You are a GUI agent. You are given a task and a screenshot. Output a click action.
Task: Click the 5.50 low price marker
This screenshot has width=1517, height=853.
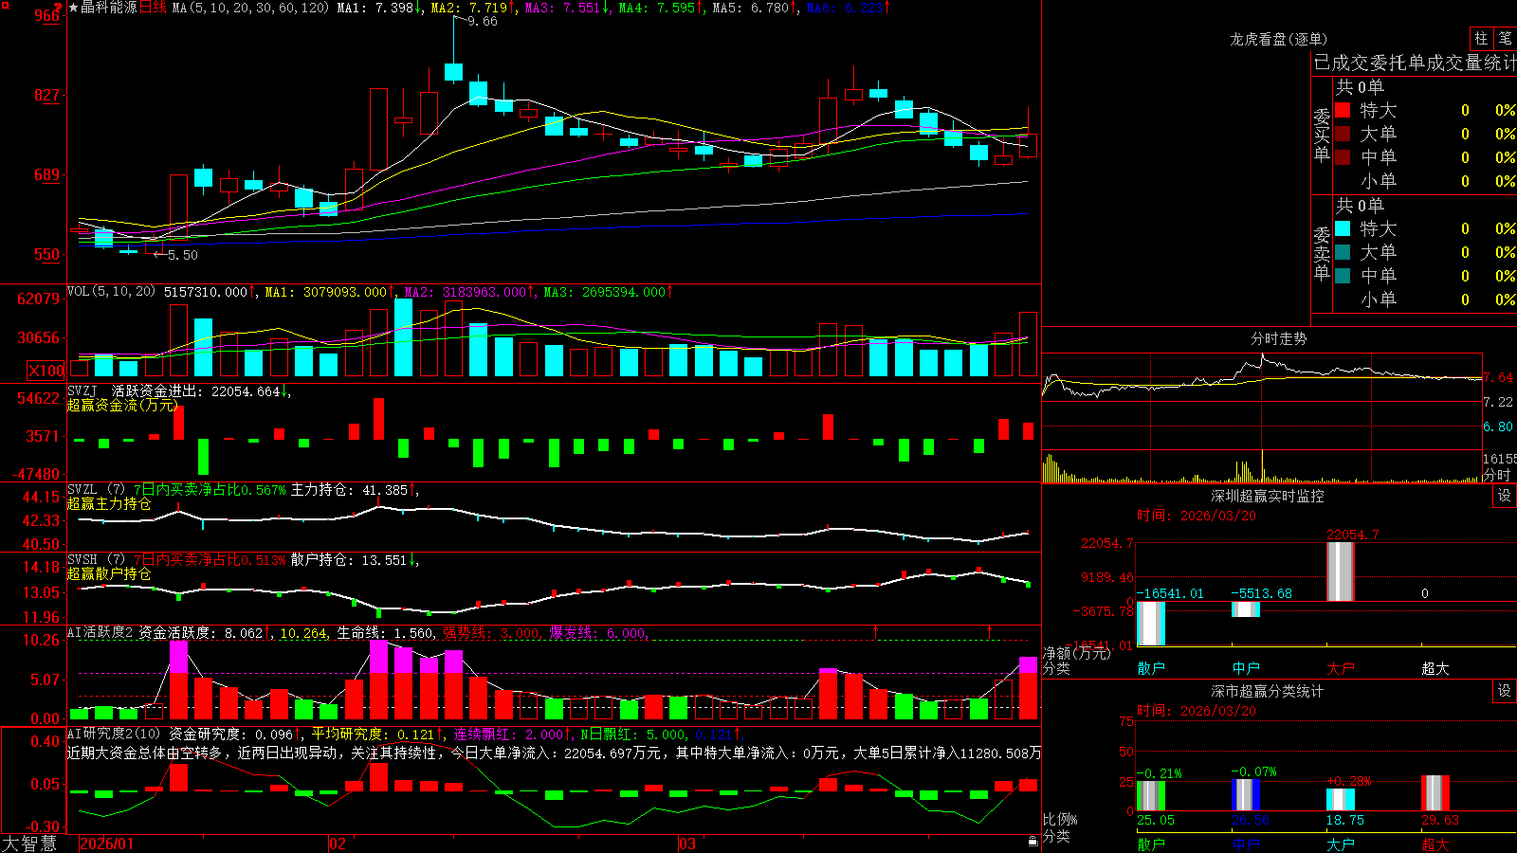pyautogui.click(x=182, y=255)
